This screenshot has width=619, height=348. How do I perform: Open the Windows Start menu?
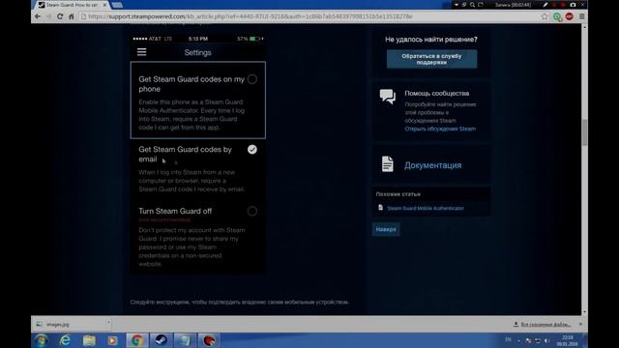coord(41,340)
